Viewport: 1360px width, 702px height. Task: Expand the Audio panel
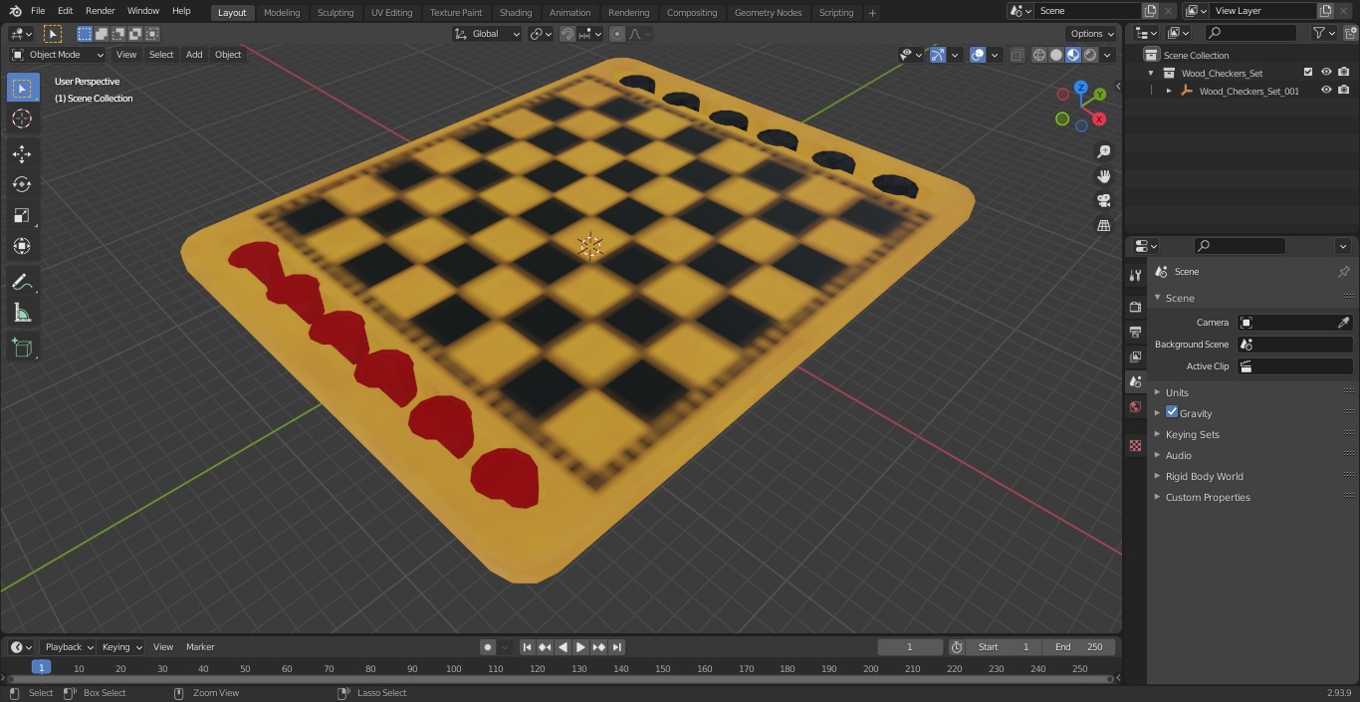pos(1178,455)
